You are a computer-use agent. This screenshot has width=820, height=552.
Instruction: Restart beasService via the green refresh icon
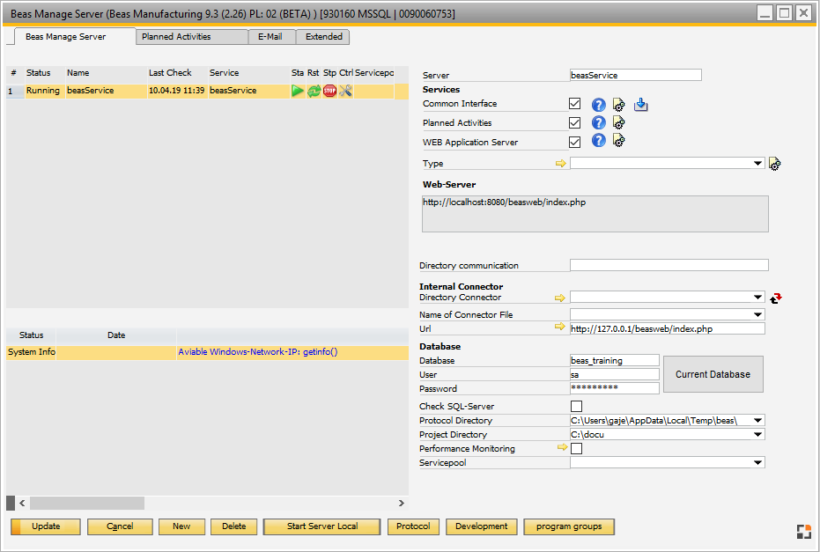point(314,90)
